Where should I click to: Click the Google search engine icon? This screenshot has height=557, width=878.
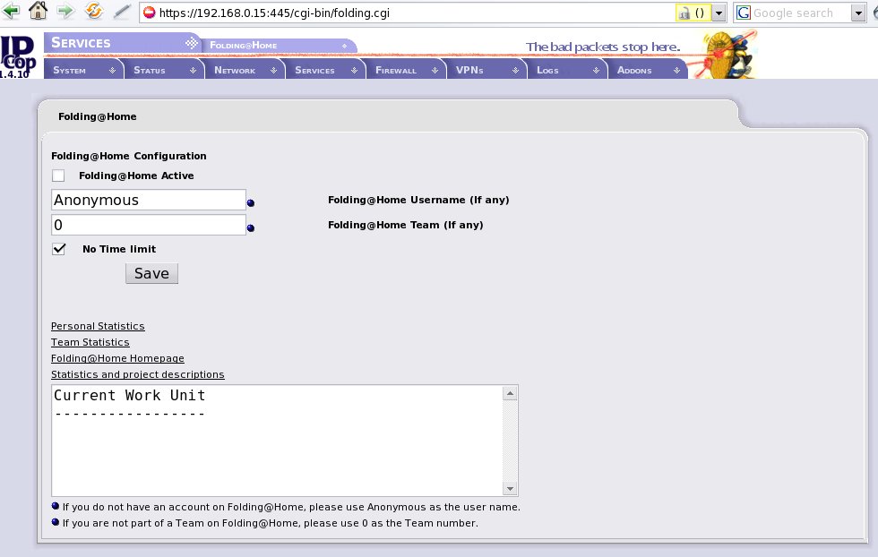[744, 13]
